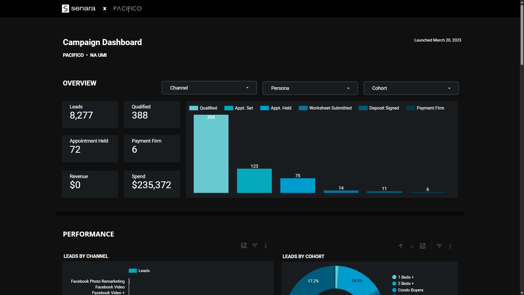524x295 pixels.
Task: Open chart explore icon above Leads by Channel
Action: coord(244,246)
